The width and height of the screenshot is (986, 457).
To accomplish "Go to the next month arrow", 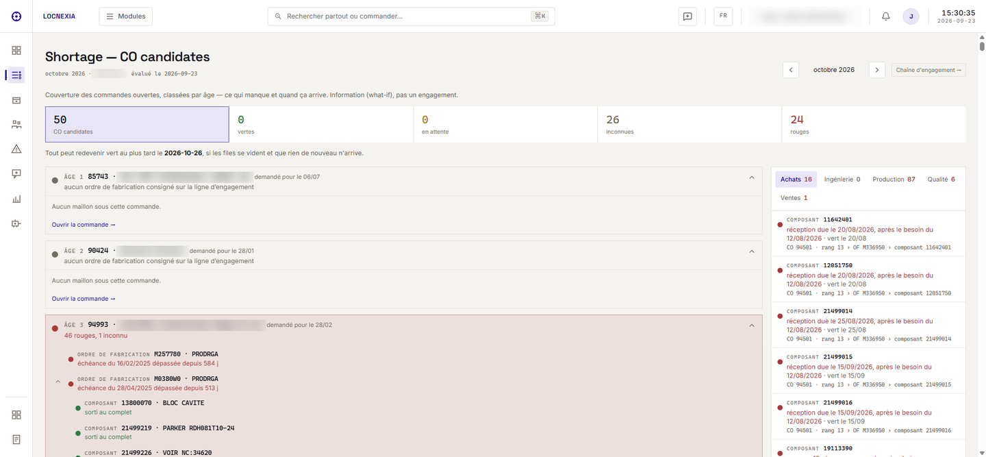I will 877,70.
